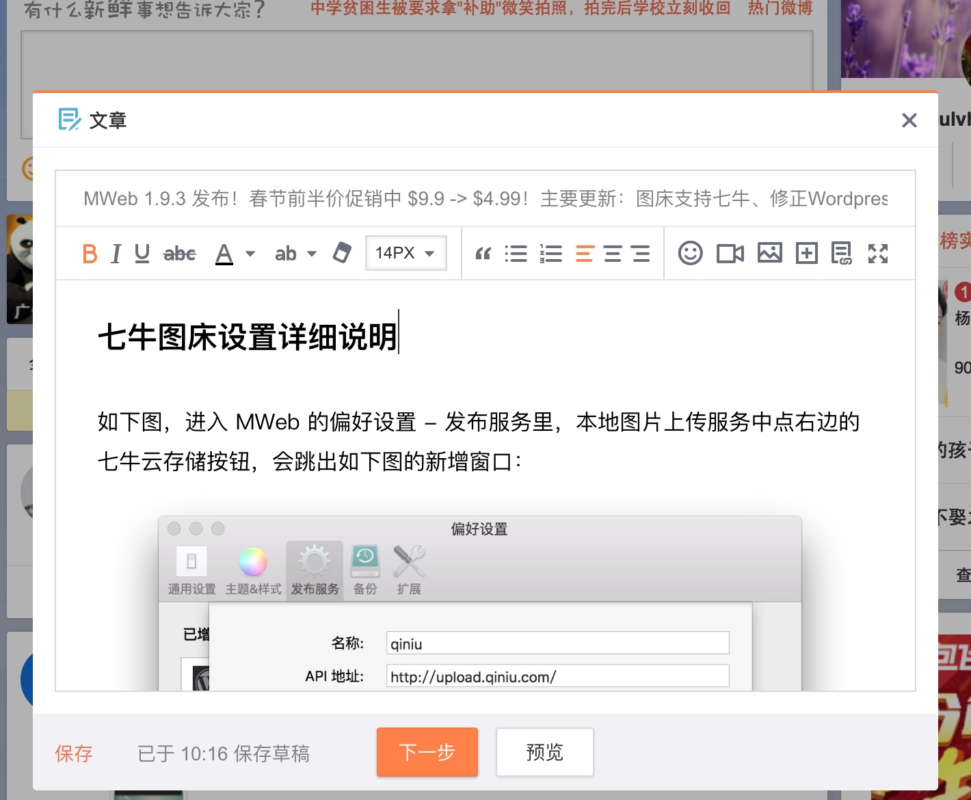Screen dimensions: 971x800
Task: Click the article title input field
Action: (x=485, y=199)
